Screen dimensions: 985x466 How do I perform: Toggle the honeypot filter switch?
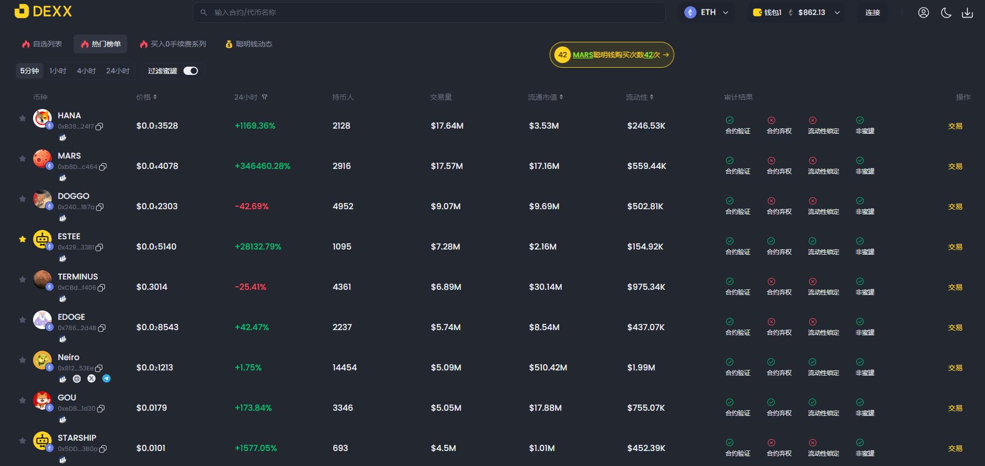191,71
